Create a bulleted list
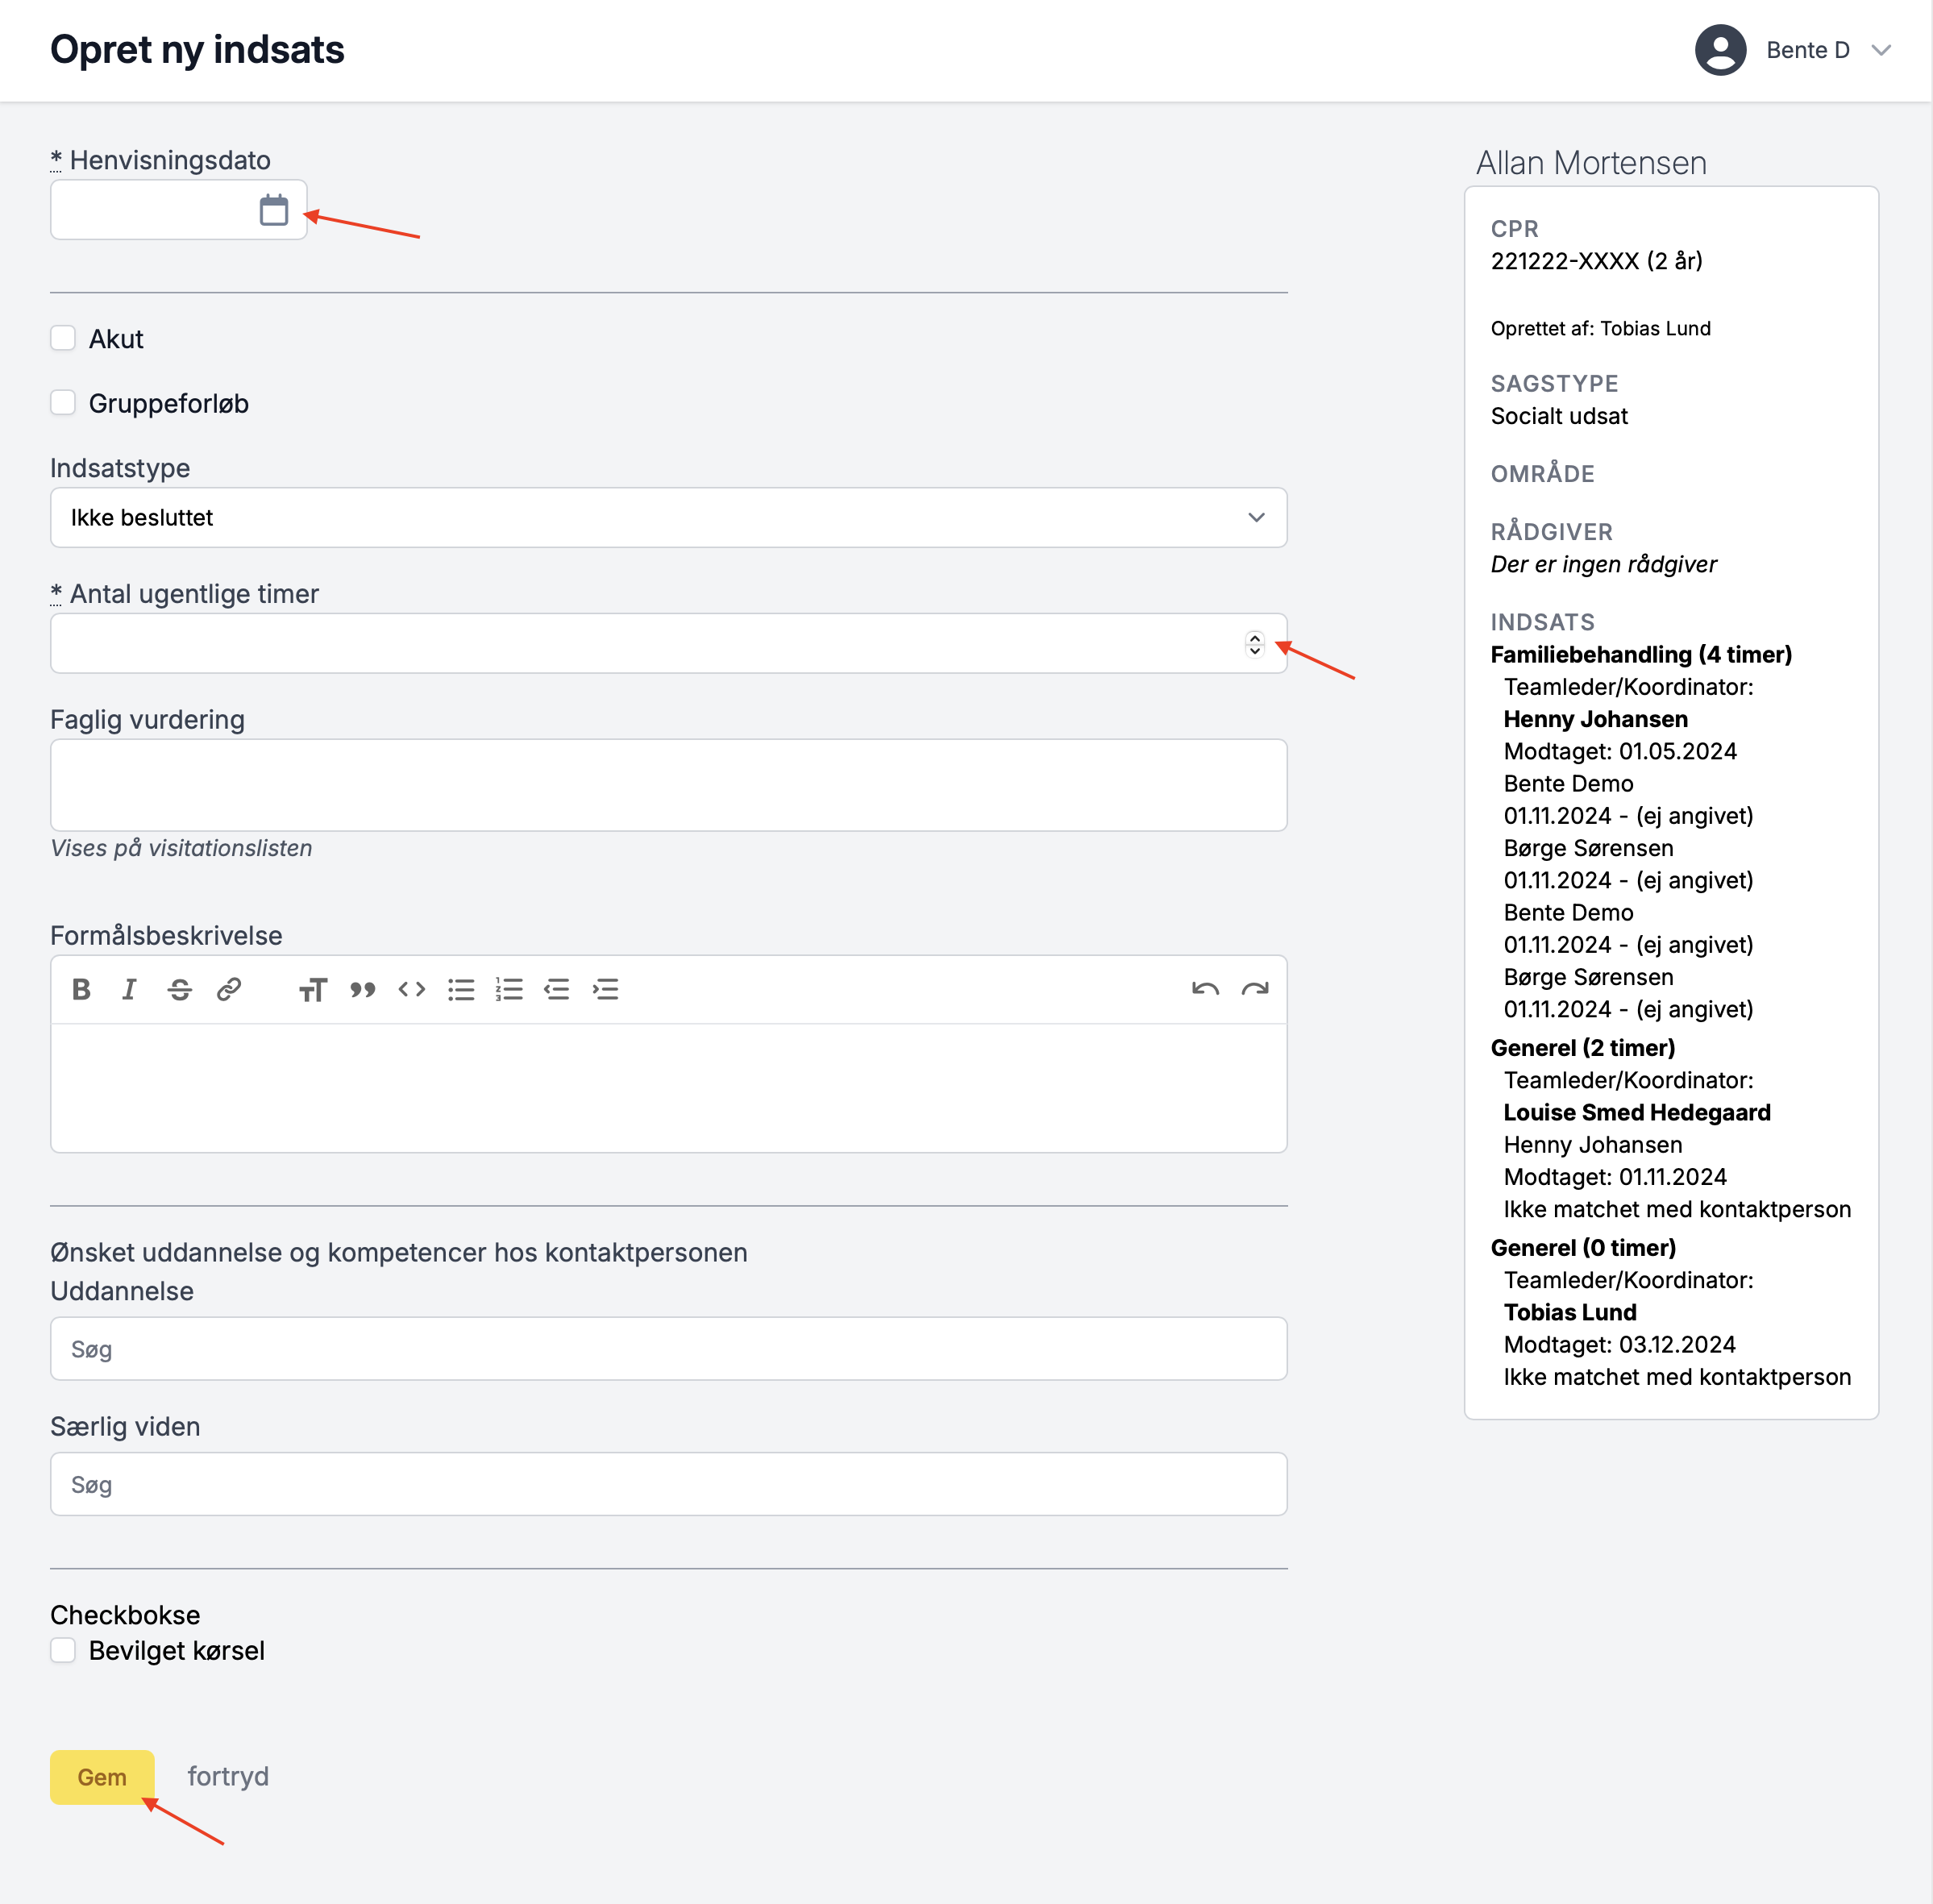Image resolution: width=1933 pixels, height=1904 pixels. click(x=460, y=989)
